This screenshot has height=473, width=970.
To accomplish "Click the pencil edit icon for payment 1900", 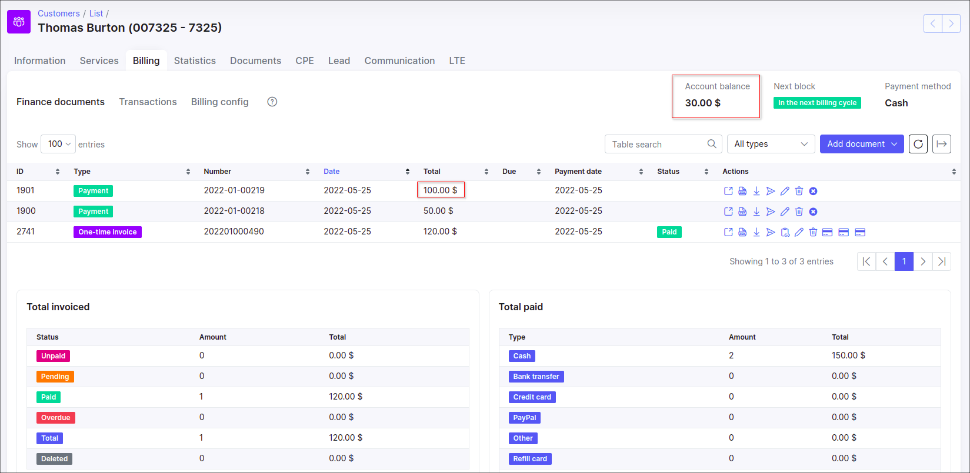I will tap(785, 212).
